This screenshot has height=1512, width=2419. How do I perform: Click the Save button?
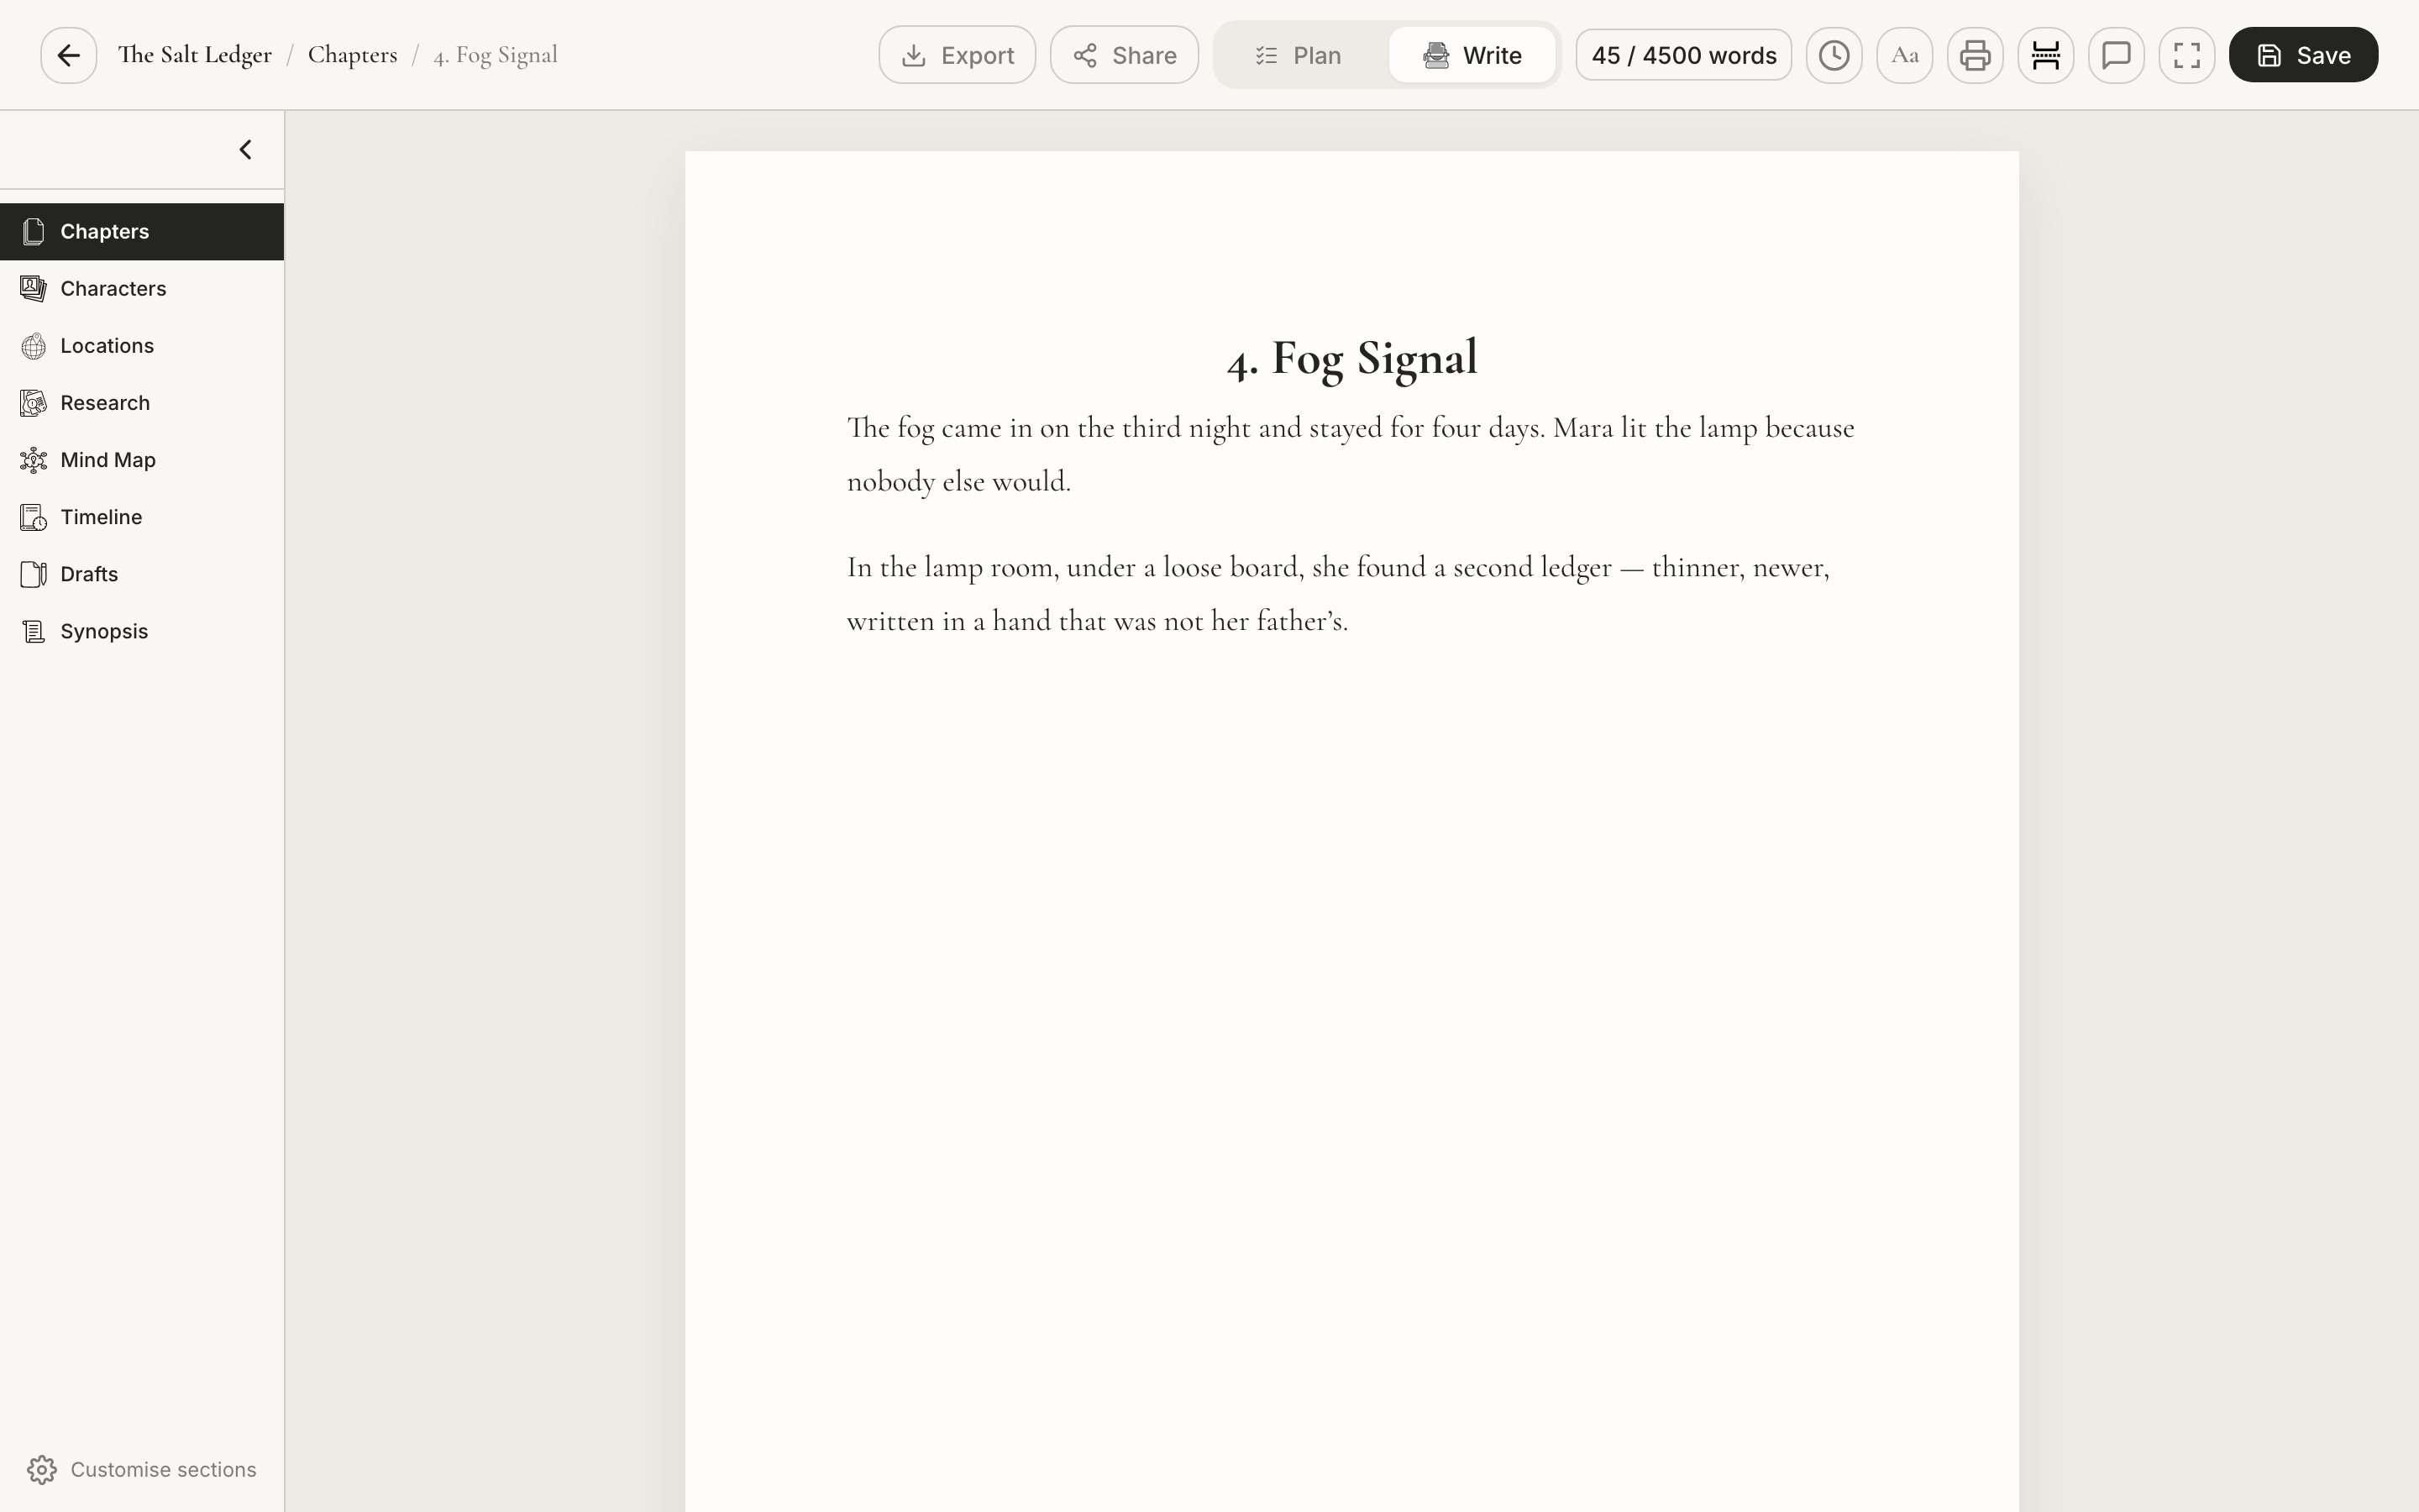point(2303,55)
